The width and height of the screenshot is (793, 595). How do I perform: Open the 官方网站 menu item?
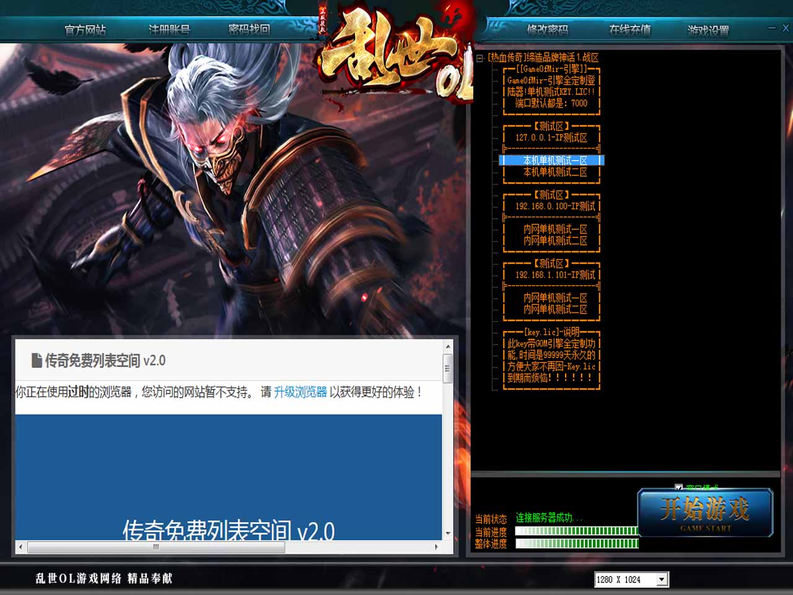pos(85,29)
